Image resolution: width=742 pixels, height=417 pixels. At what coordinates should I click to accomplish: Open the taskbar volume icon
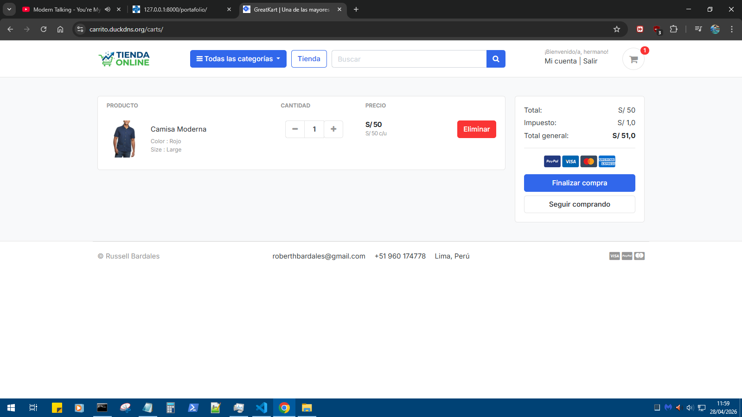point(690,408)
